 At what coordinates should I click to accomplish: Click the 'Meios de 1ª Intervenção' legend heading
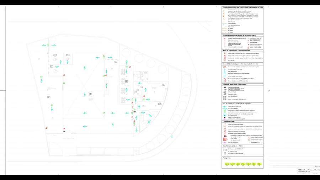pyautogui.click(x=236, y=51)
